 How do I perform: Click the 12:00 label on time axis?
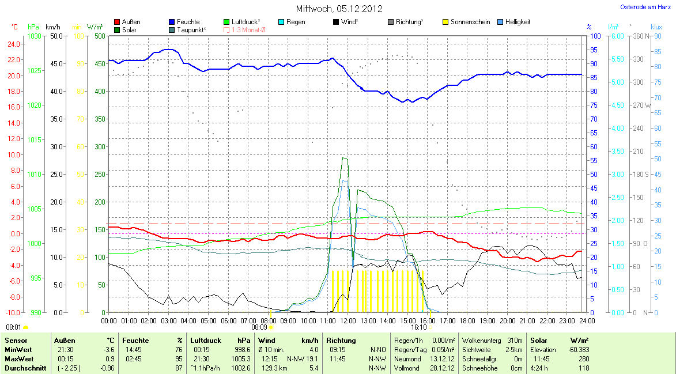[348, 320]
